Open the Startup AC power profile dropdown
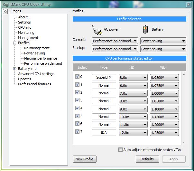 tap(115, 49)
